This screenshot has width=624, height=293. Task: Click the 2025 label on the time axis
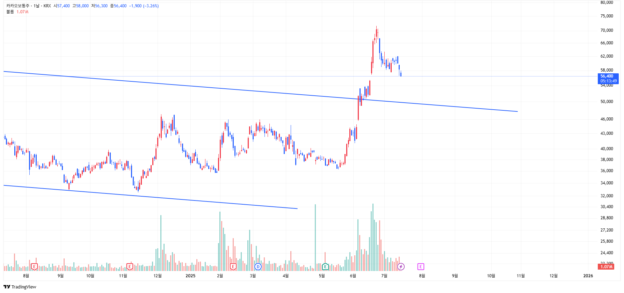point(190,276)
